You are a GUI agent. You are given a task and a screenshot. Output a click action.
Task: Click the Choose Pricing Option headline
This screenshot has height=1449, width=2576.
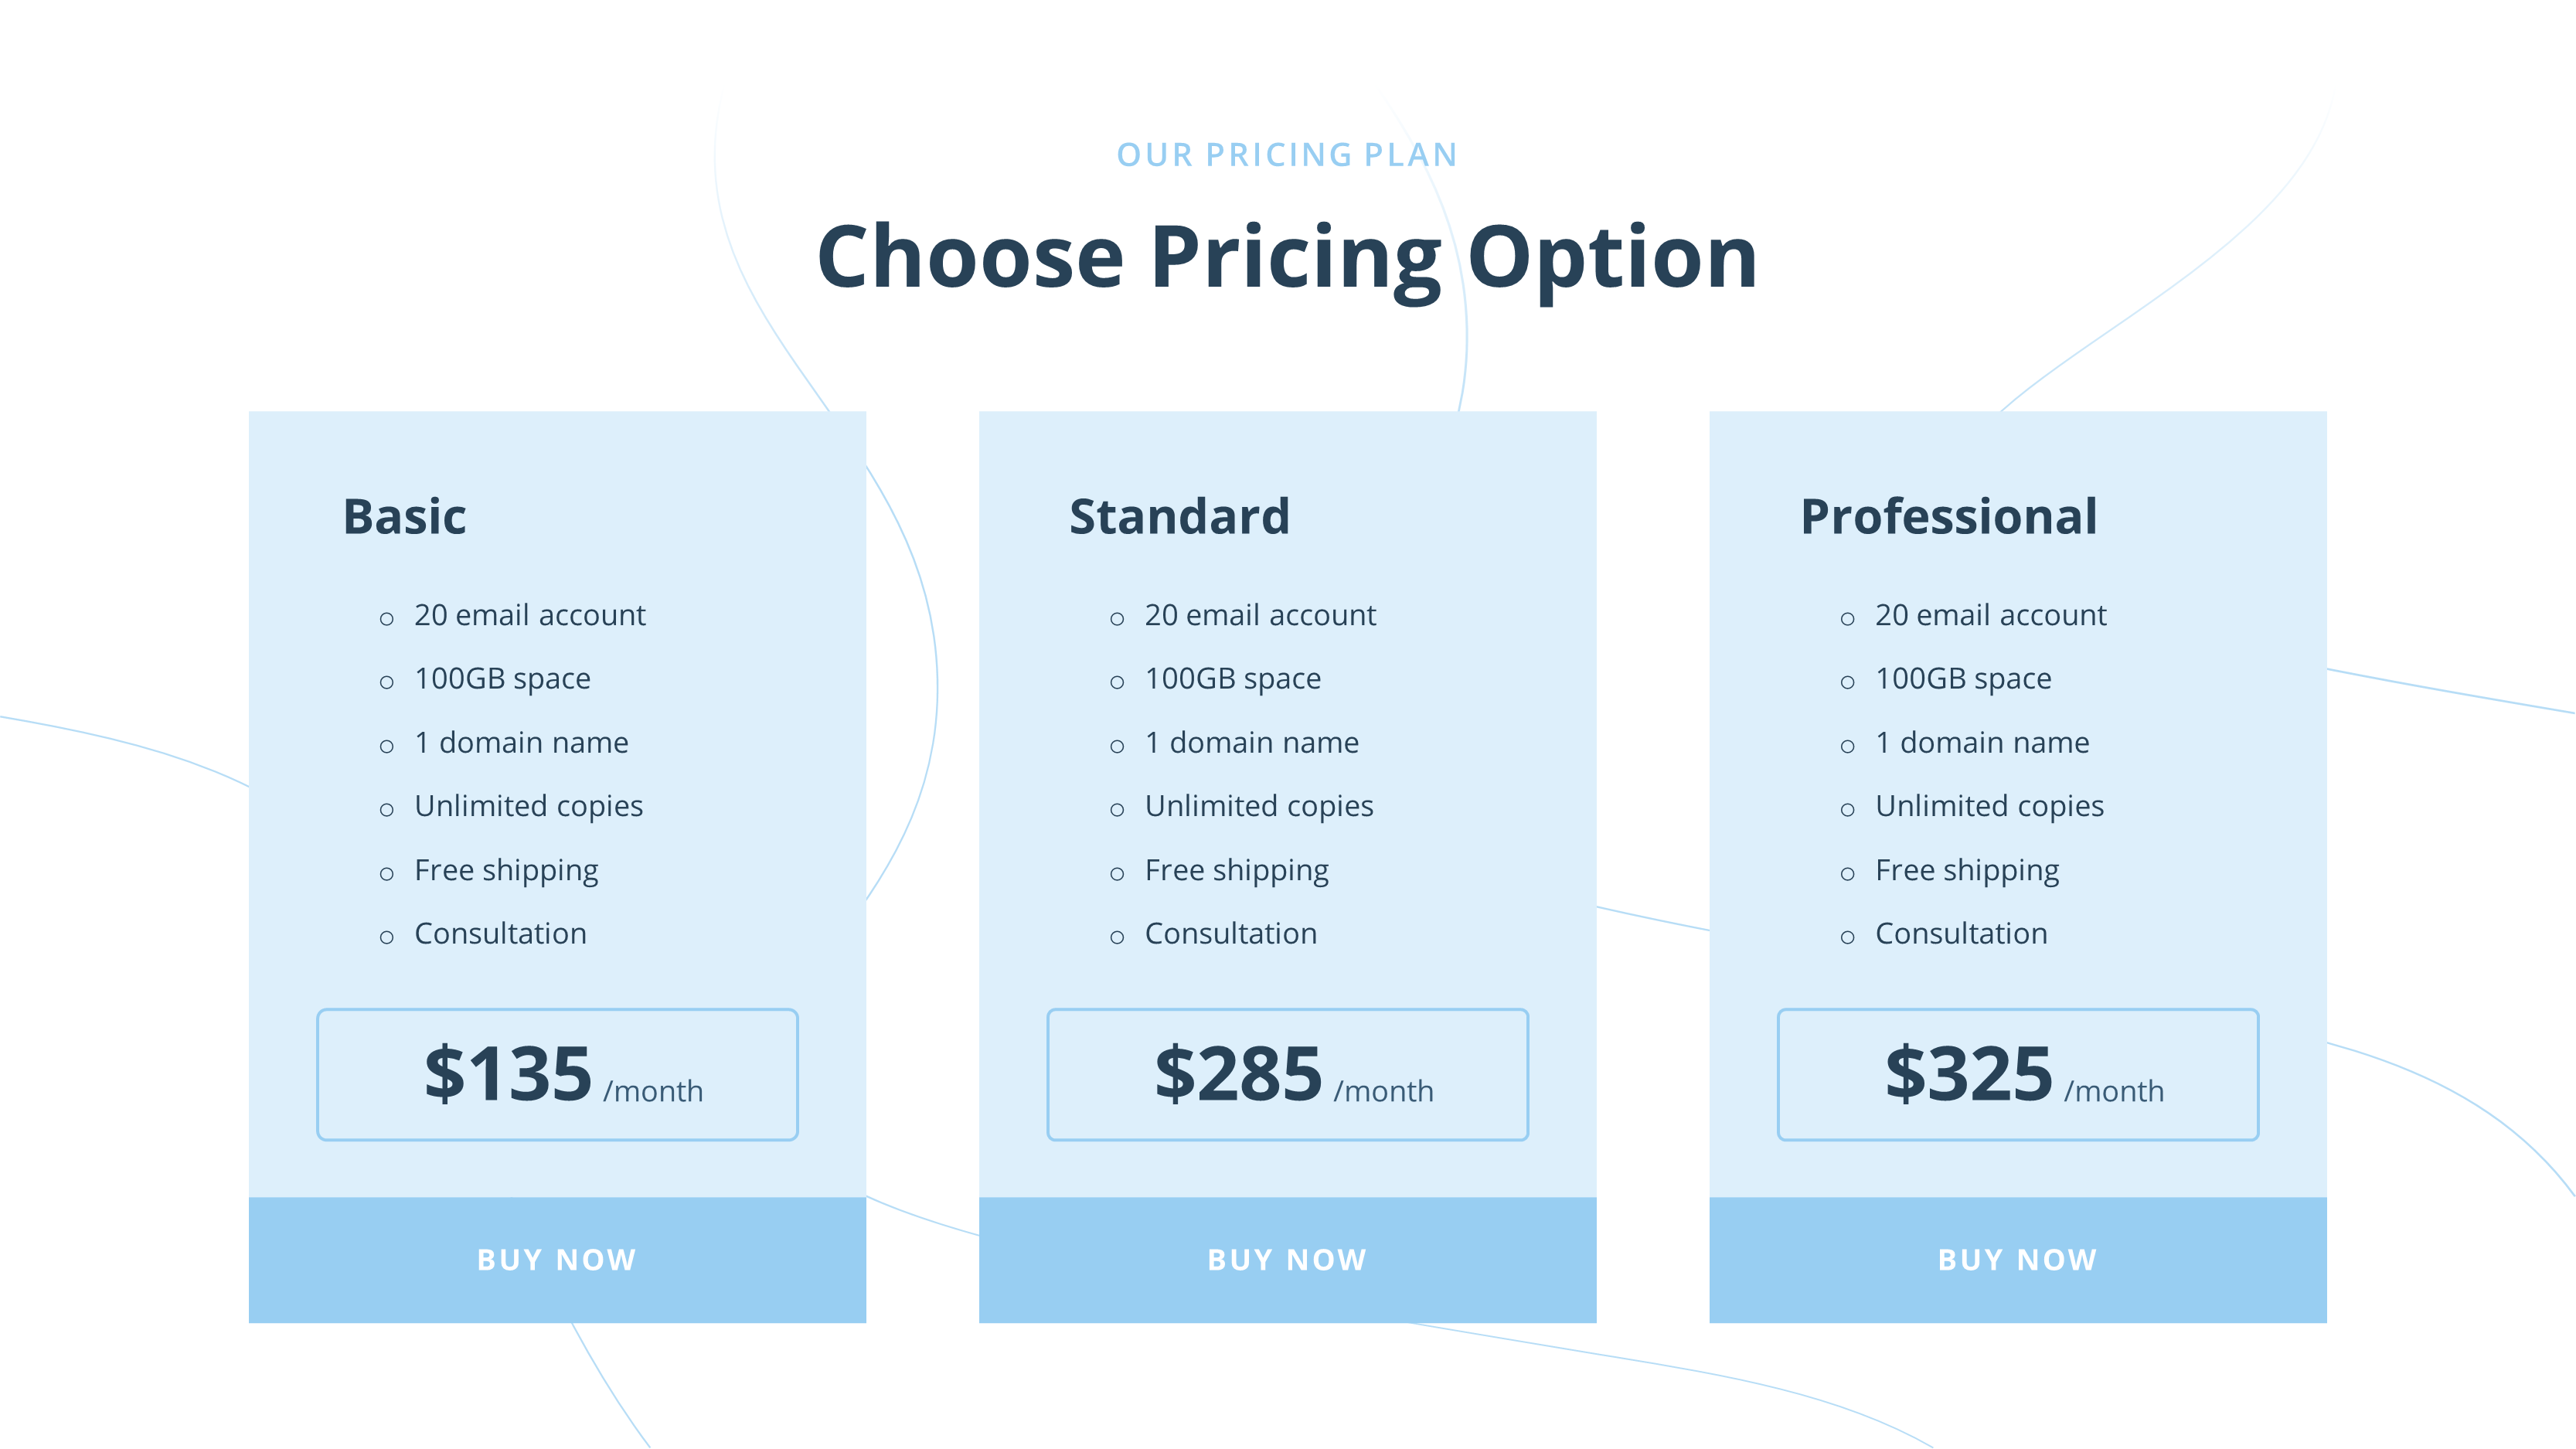click(1287, 258)
